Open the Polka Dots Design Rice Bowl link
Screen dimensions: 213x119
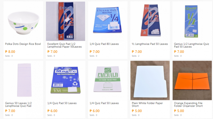point(23,44)
